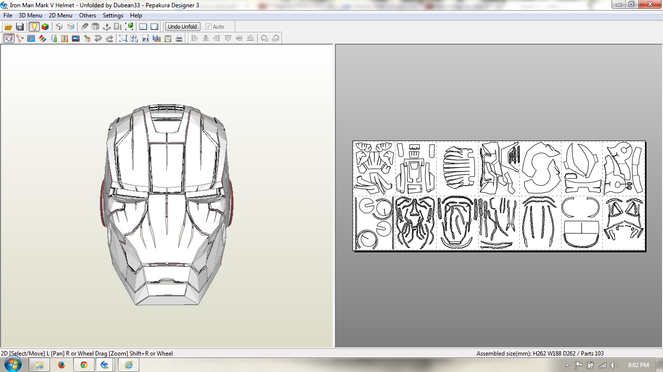Click the gray cylinder icon

(x=96, y=27)
